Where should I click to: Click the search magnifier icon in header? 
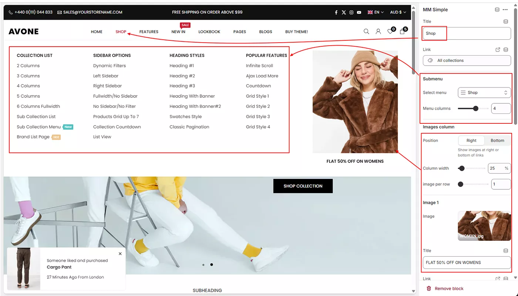pos(366,31)
